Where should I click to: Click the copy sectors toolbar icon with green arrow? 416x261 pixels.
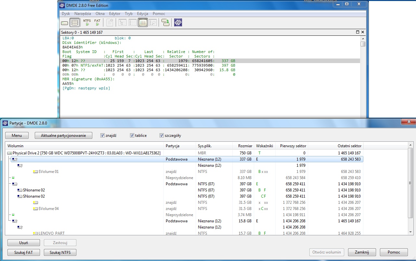(x=166, y=22)
